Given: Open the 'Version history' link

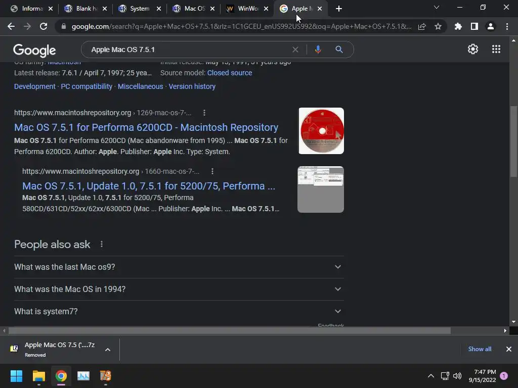Looking at the screenshot, I should point(192,86).
